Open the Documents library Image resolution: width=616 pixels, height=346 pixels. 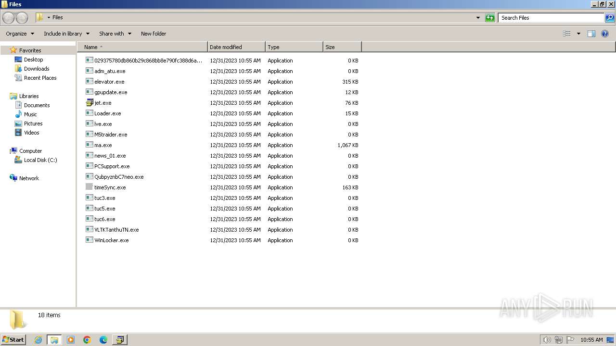pyautogui.click(x=37, y=105)
